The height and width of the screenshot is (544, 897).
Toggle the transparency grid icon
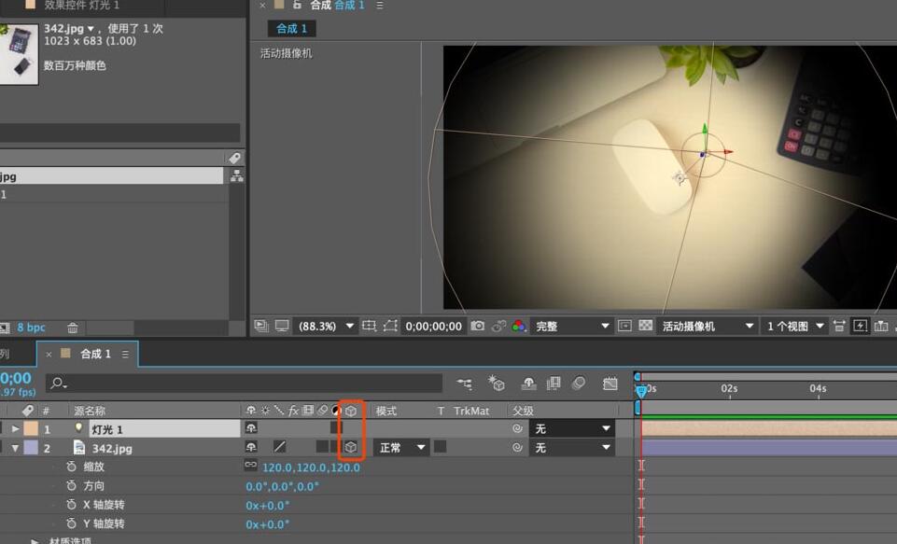644,326
